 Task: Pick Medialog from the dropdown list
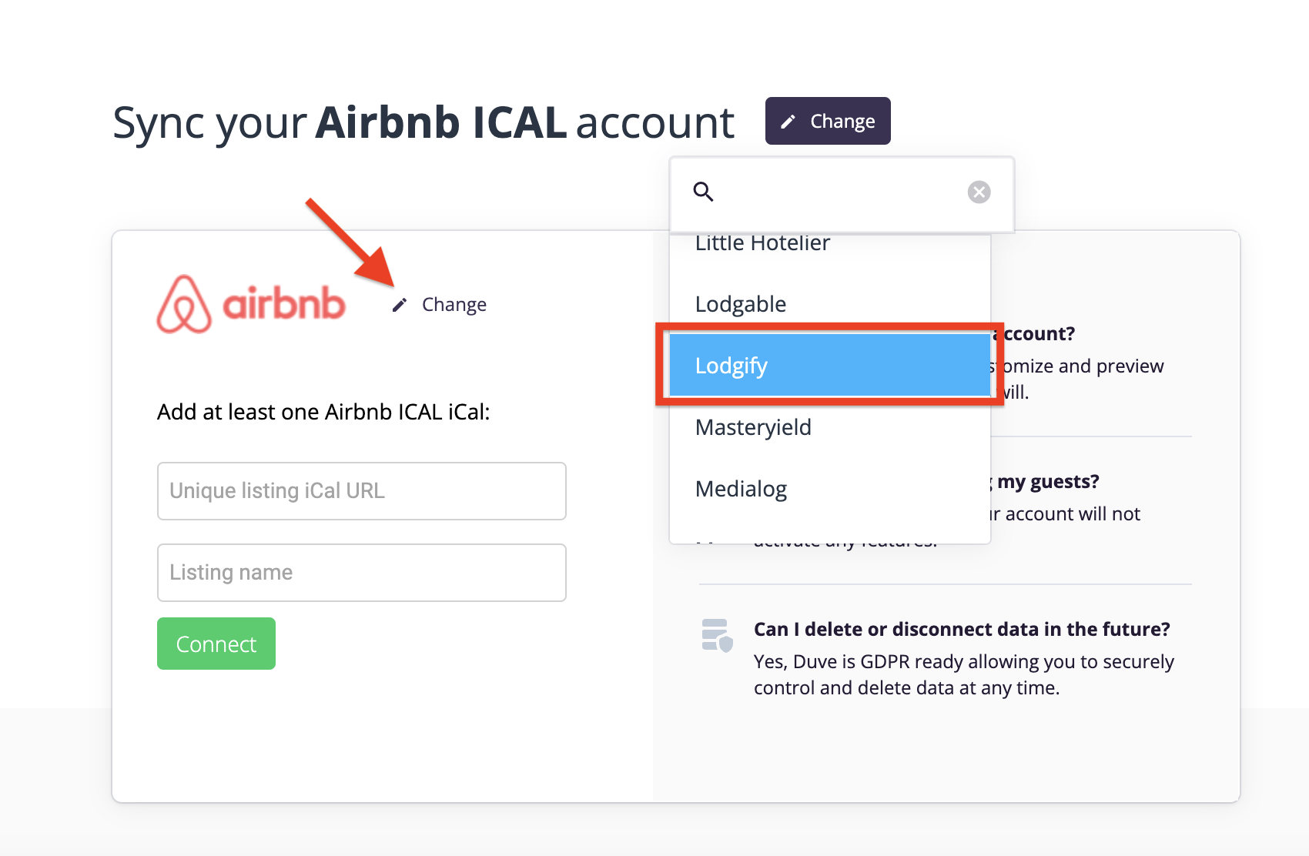(741, 489)
